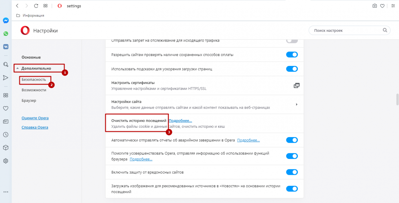Click the snapshot camera icon
Screen dimensions: 399x203
[x=375, y=6]
